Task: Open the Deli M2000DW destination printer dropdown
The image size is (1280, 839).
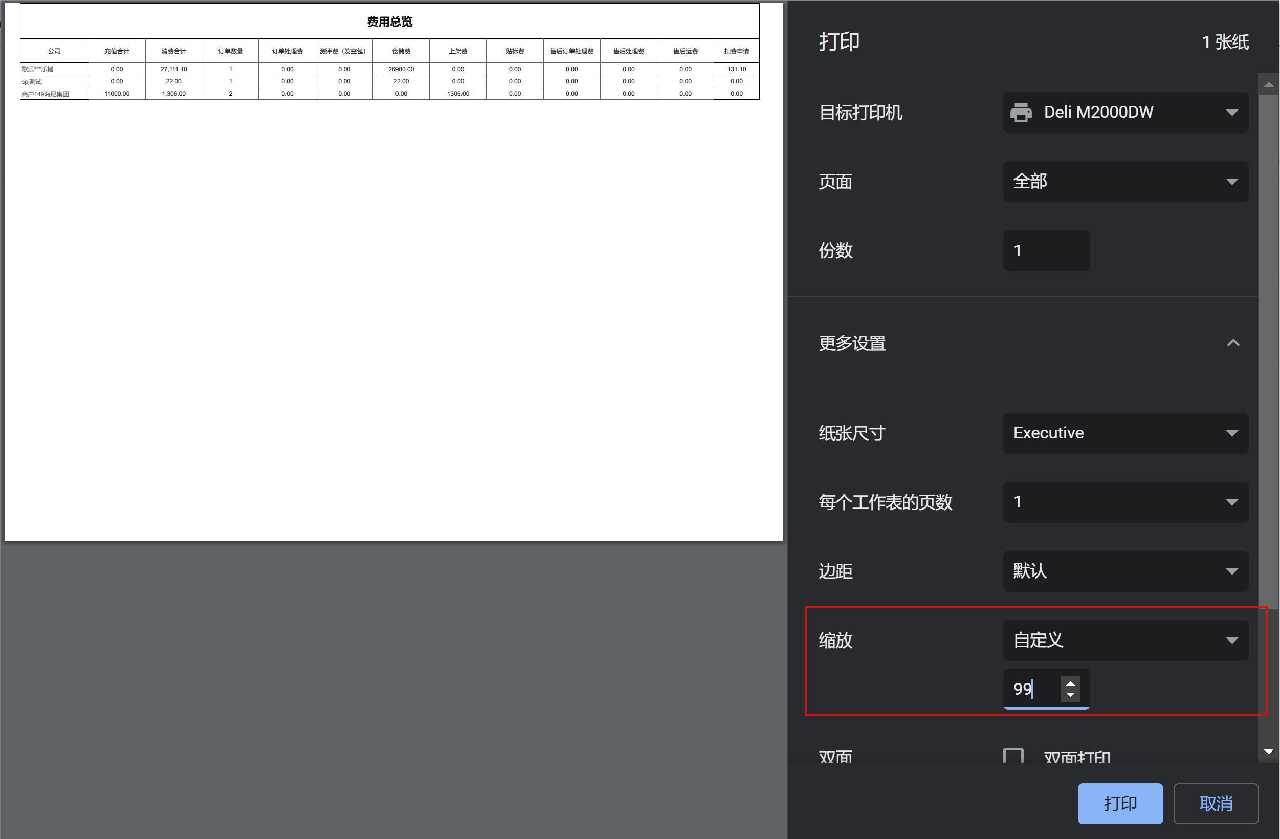Action: pyautogui.click(x=1125, y=113)
